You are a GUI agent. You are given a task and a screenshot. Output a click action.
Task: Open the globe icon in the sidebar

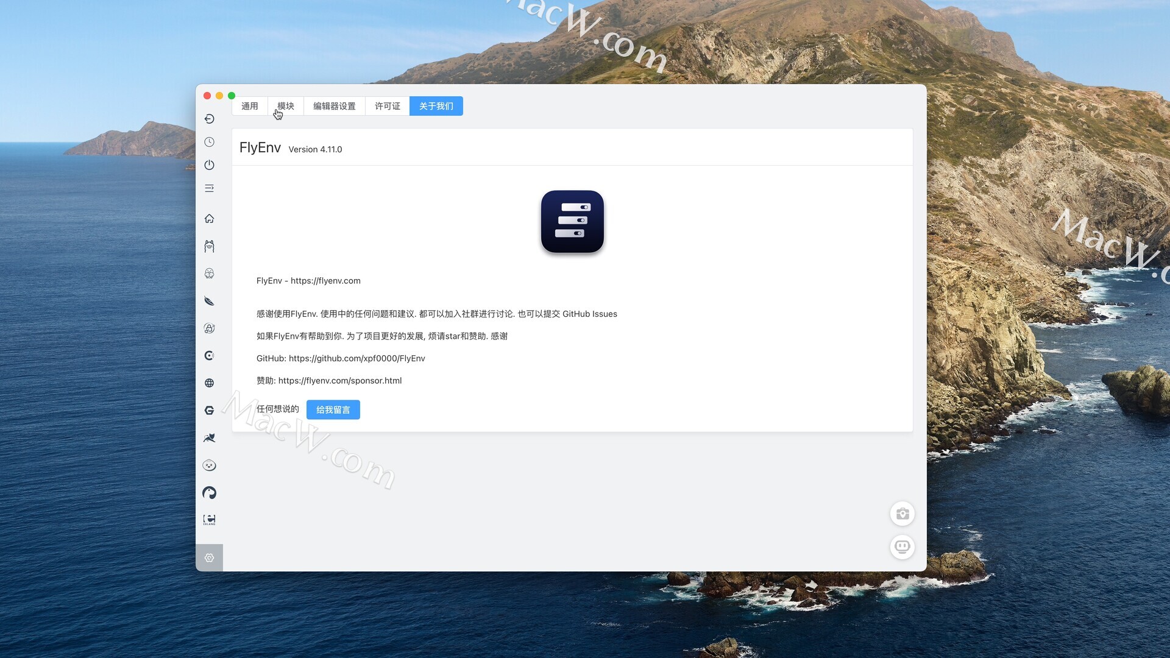point(209,383)
